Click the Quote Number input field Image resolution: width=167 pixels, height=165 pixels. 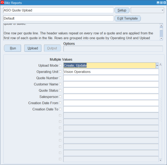[x=111, y=78]
